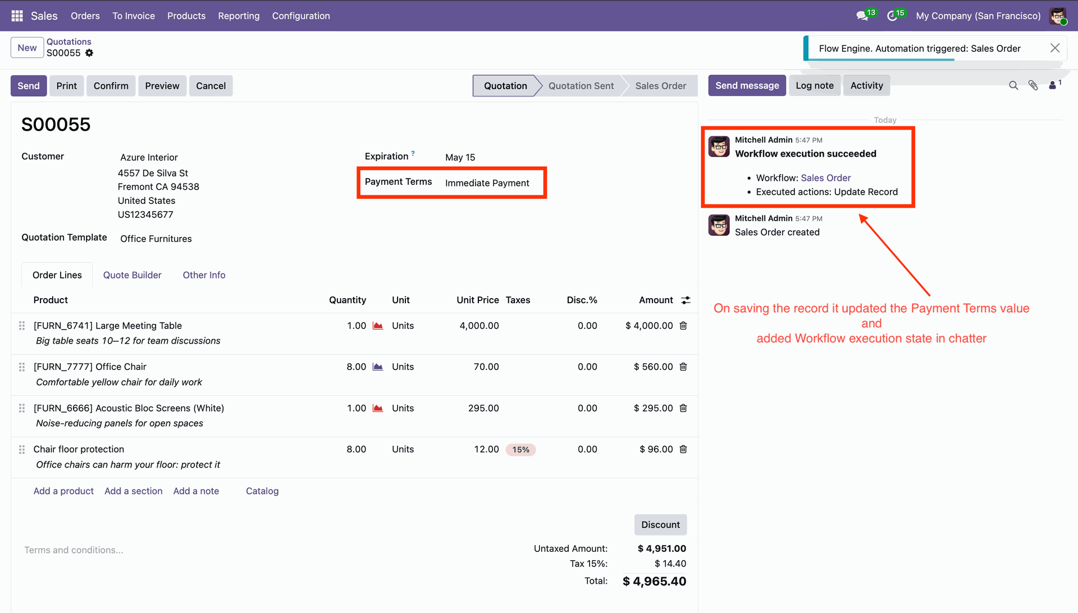Select the Quotation Sent status stage
This screenshot has height=613, width=1078.
pyautogui.click(x=581, y=86)
